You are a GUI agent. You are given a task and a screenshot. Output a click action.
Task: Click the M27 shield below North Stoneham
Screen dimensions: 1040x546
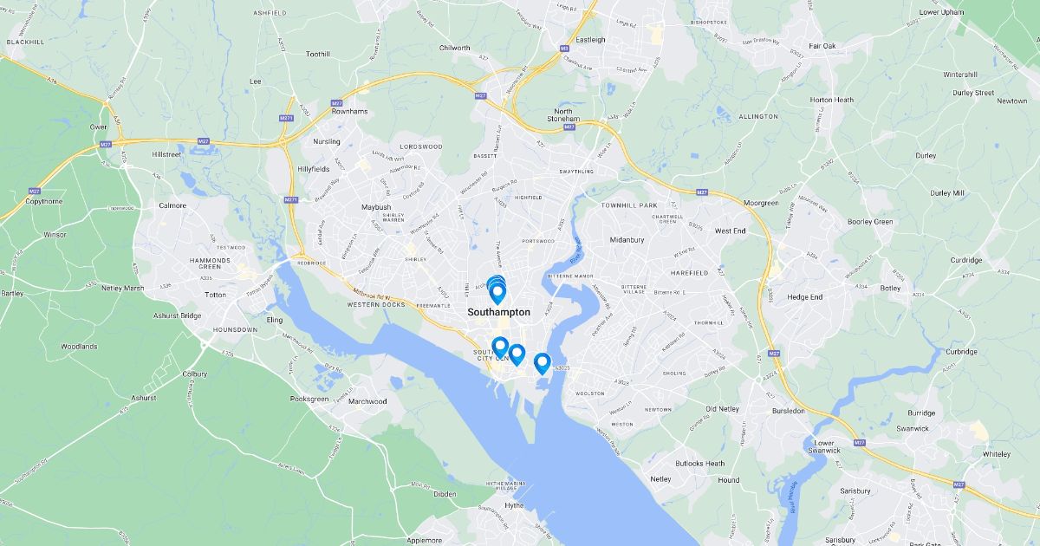(569, 127)
